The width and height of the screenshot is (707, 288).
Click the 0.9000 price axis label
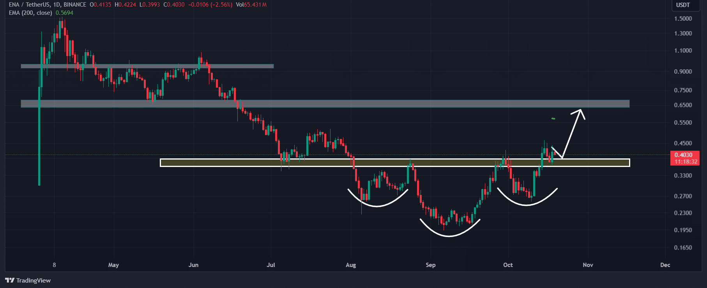(683, 72)
